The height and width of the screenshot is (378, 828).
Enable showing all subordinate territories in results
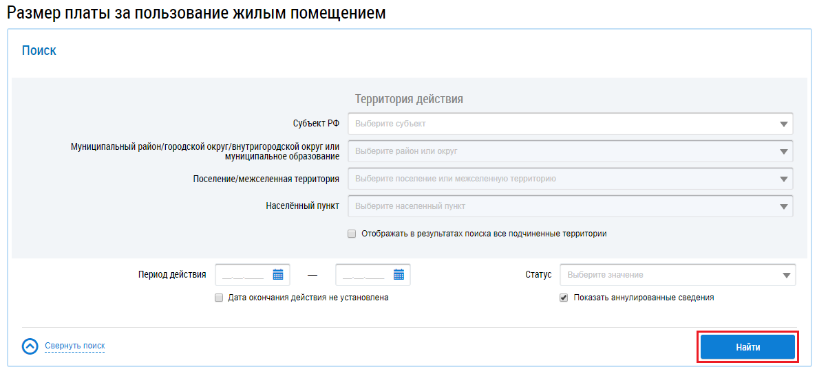pyautogui.click(x=352, y=234)
